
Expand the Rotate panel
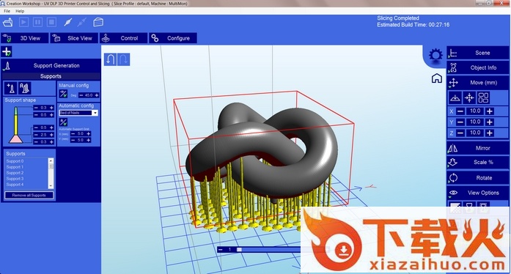click(478, 178)
